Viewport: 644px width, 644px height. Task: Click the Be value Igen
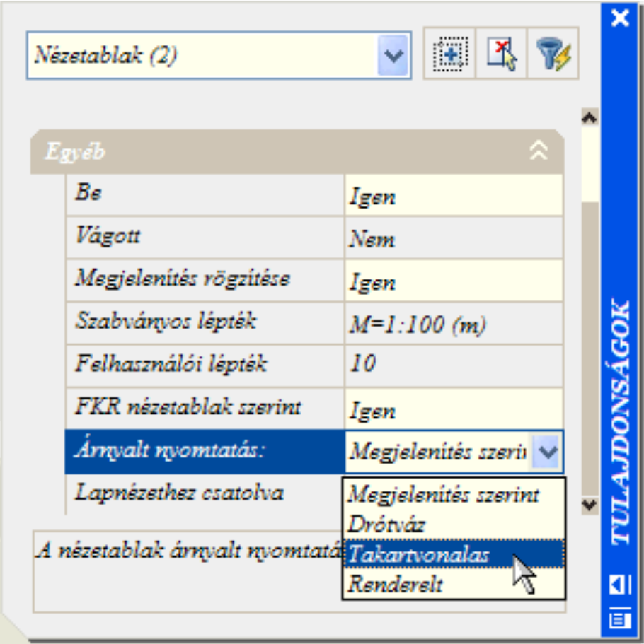click(454, 196)
